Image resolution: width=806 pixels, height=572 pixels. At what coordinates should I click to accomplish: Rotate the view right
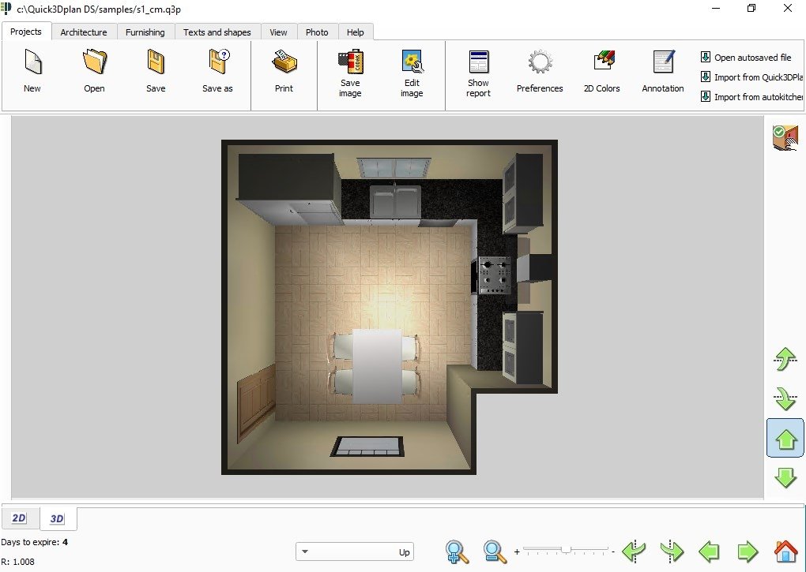click(672, 551)
